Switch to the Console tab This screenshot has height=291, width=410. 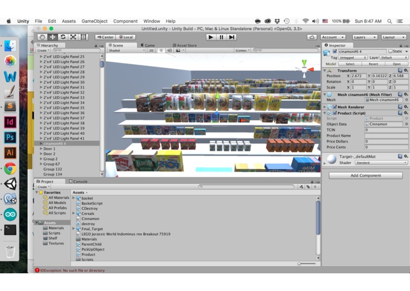pyautogui.click(x=78, y=181)
